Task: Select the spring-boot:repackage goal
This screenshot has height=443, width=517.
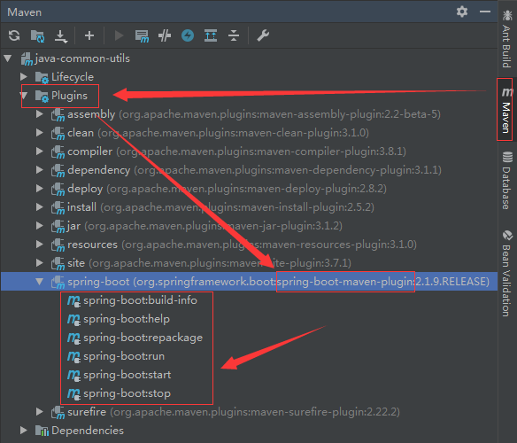Action: click(135, 338)
